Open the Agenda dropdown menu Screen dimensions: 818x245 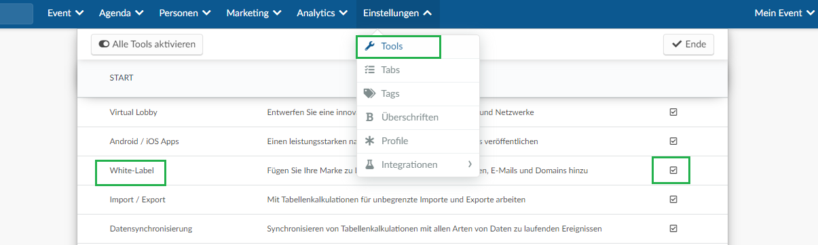coord(121,13)
